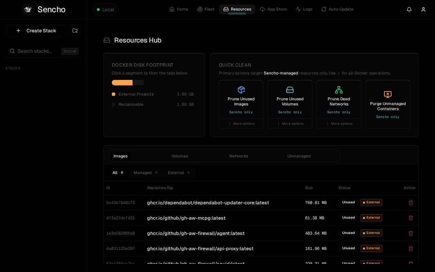435x272 pixels.
Task: Go to the Home page
Action: [x=179, y=9]
